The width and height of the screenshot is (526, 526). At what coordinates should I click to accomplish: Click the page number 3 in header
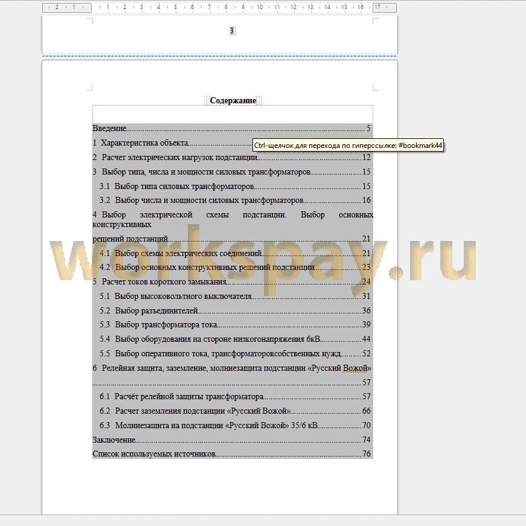pos(233,31)
